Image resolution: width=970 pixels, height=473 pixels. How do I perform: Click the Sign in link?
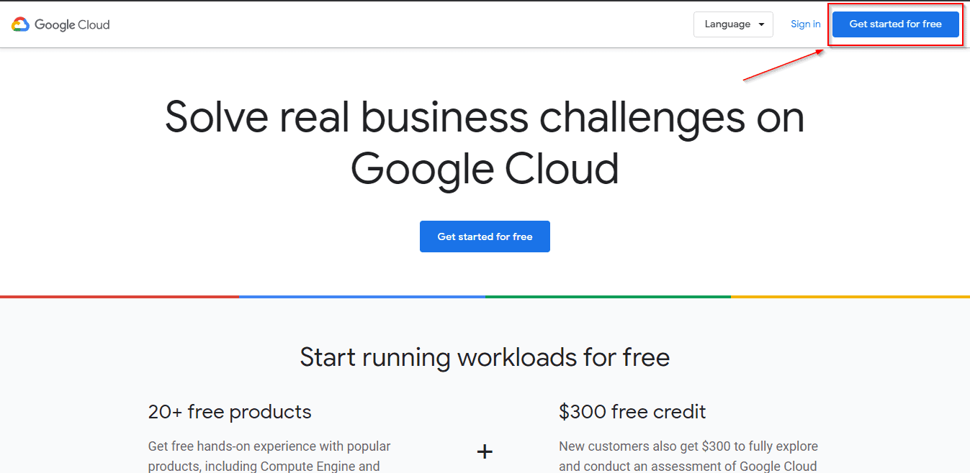805,24
